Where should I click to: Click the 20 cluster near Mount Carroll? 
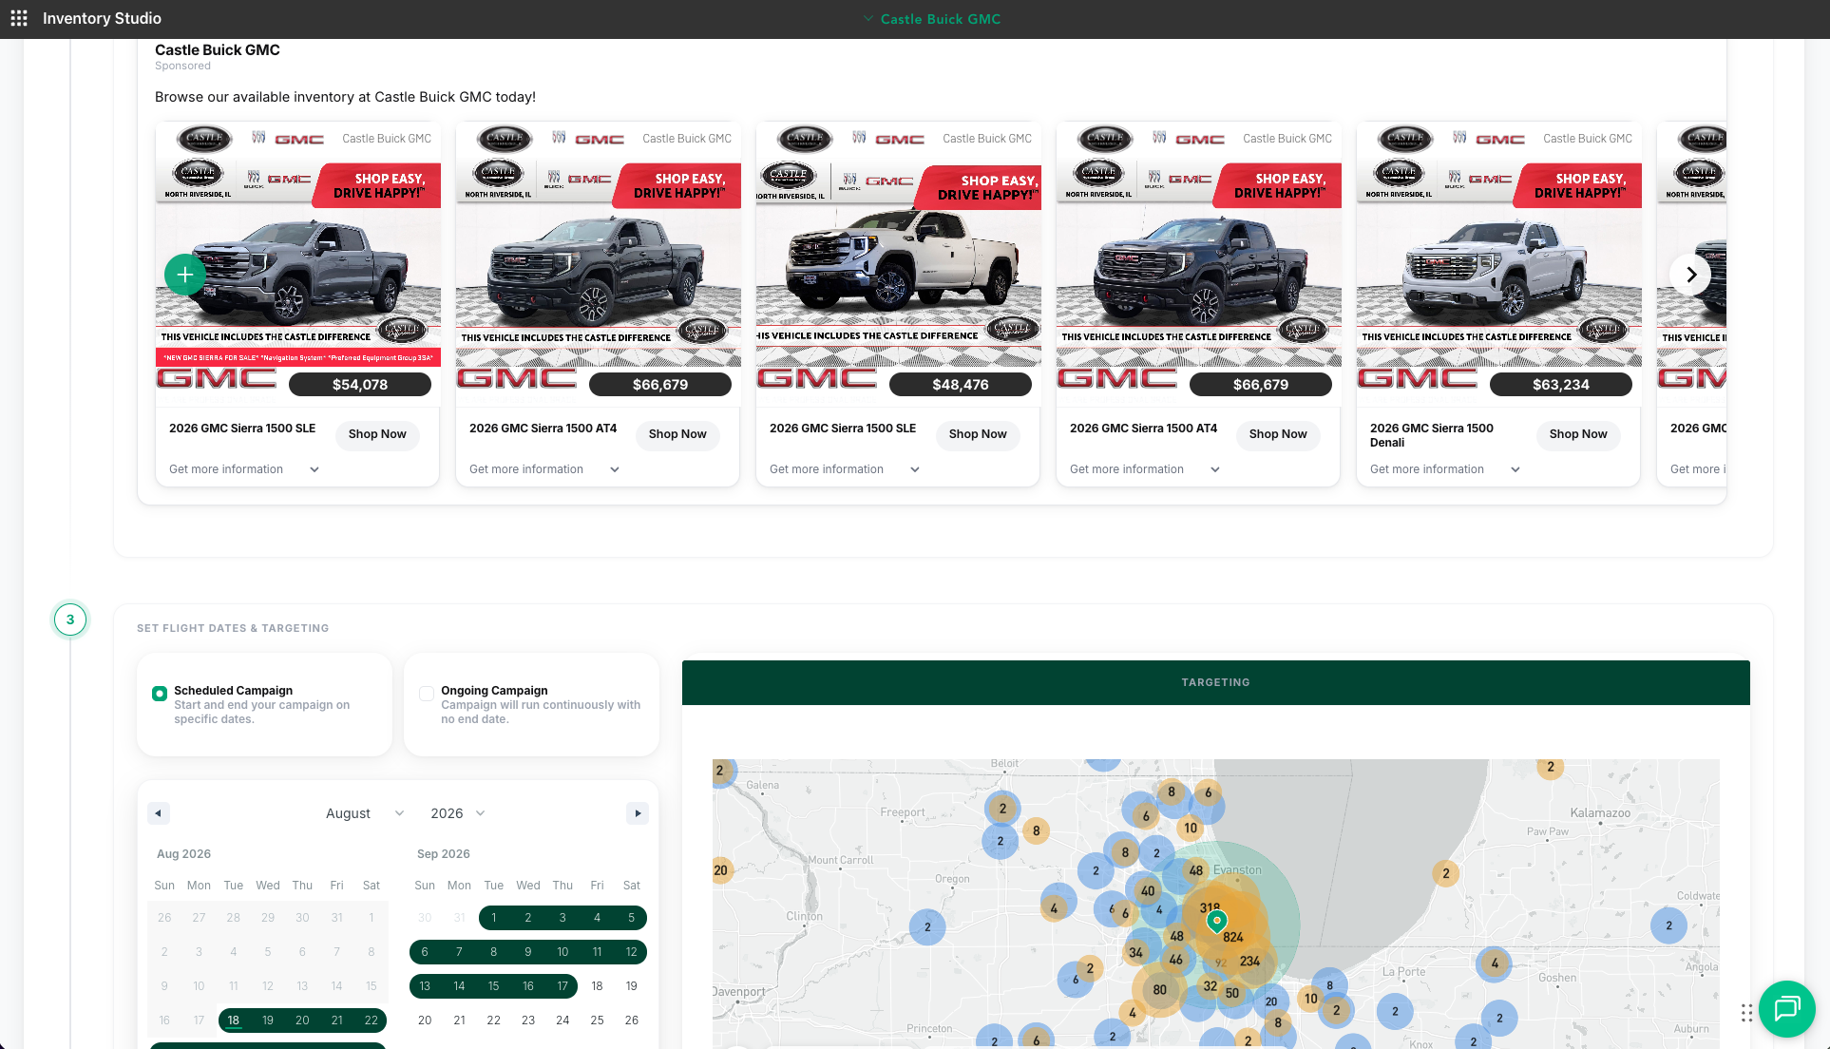pyautogui.click(x=721, y=870)
